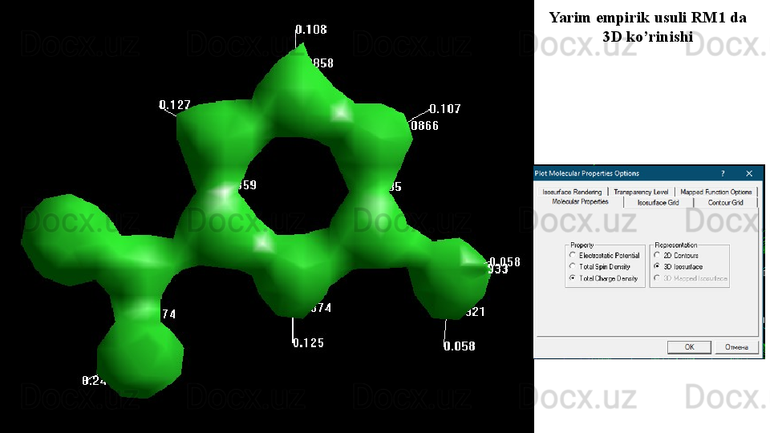Switch to the Isosurface Grid tab
The height and width of the screenshot is (433, 770).
(x=658, y=203)
